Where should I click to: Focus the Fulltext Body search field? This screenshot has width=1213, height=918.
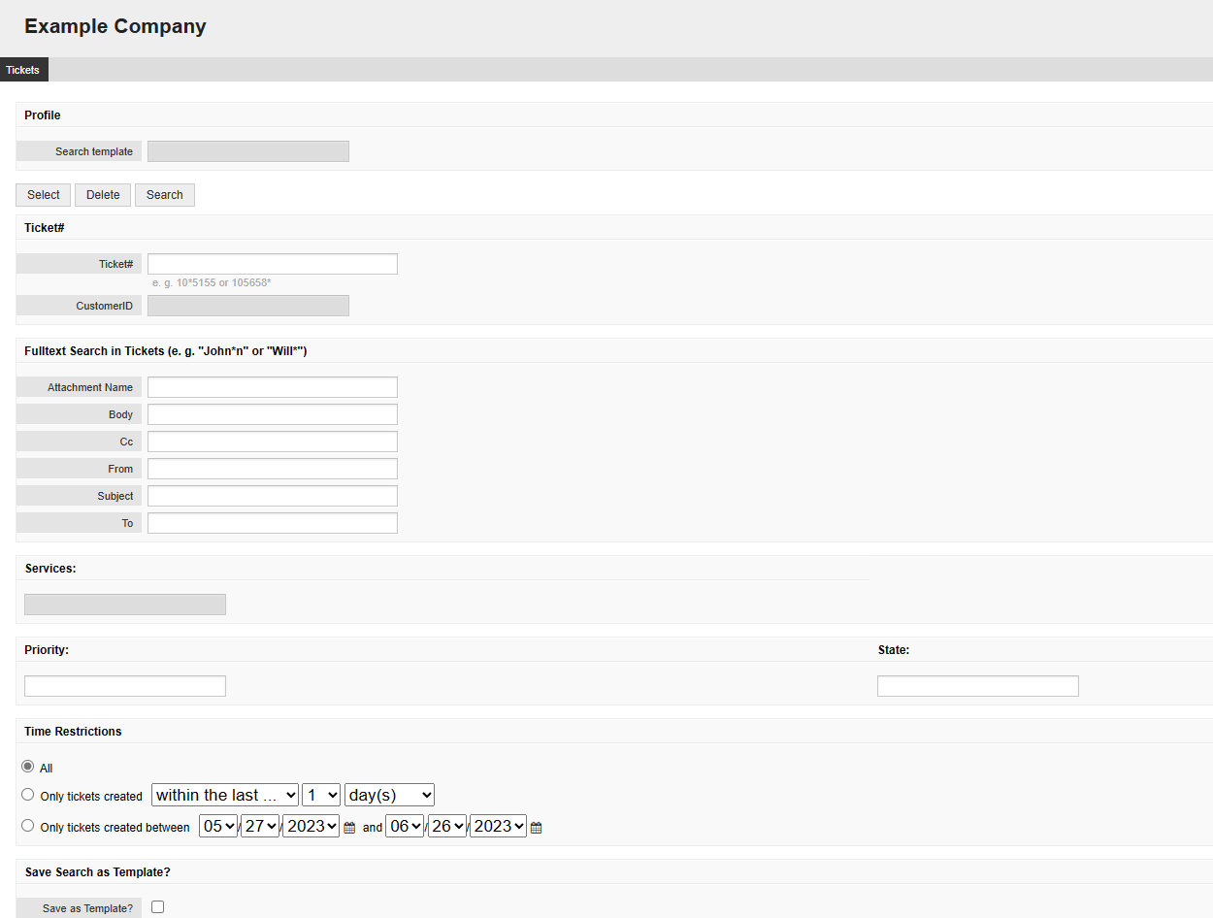272,413
